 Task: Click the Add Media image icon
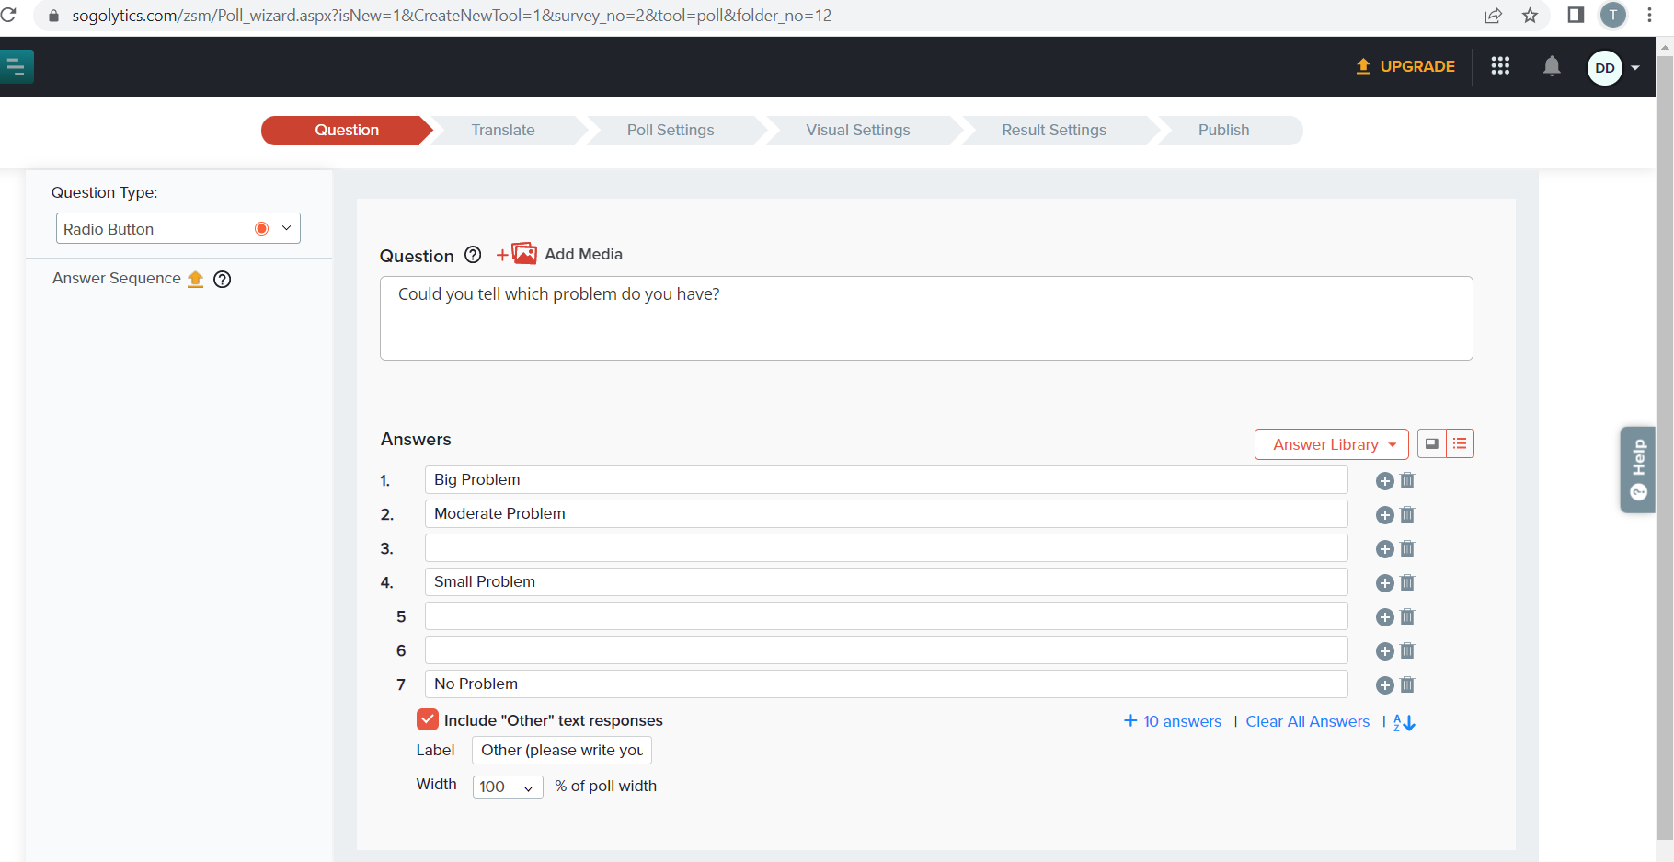(524, 254)
